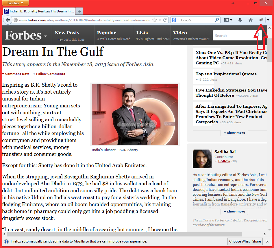Viewport: 274px width, 248px height.
Task: Open a new tab with plus button
Action: [x=79, y=11]
